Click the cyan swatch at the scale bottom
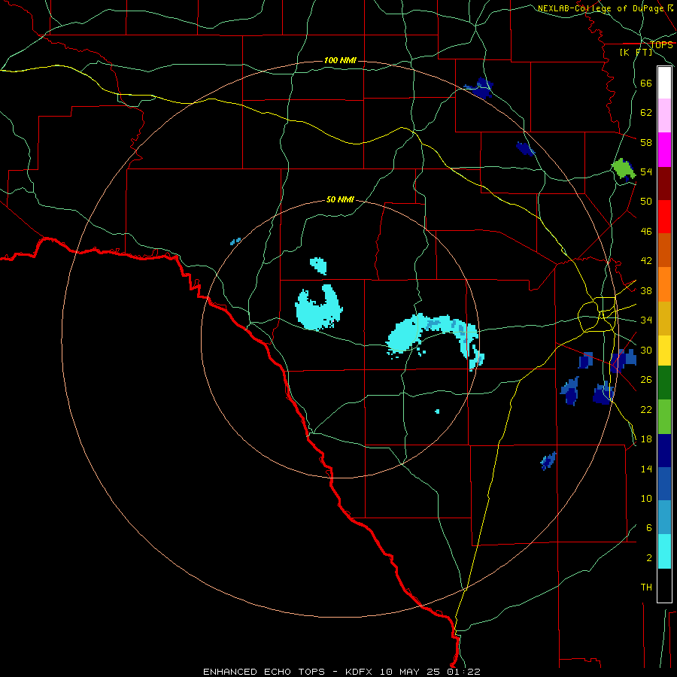Viewport: 677px width, 677px height. click(664, 551)
